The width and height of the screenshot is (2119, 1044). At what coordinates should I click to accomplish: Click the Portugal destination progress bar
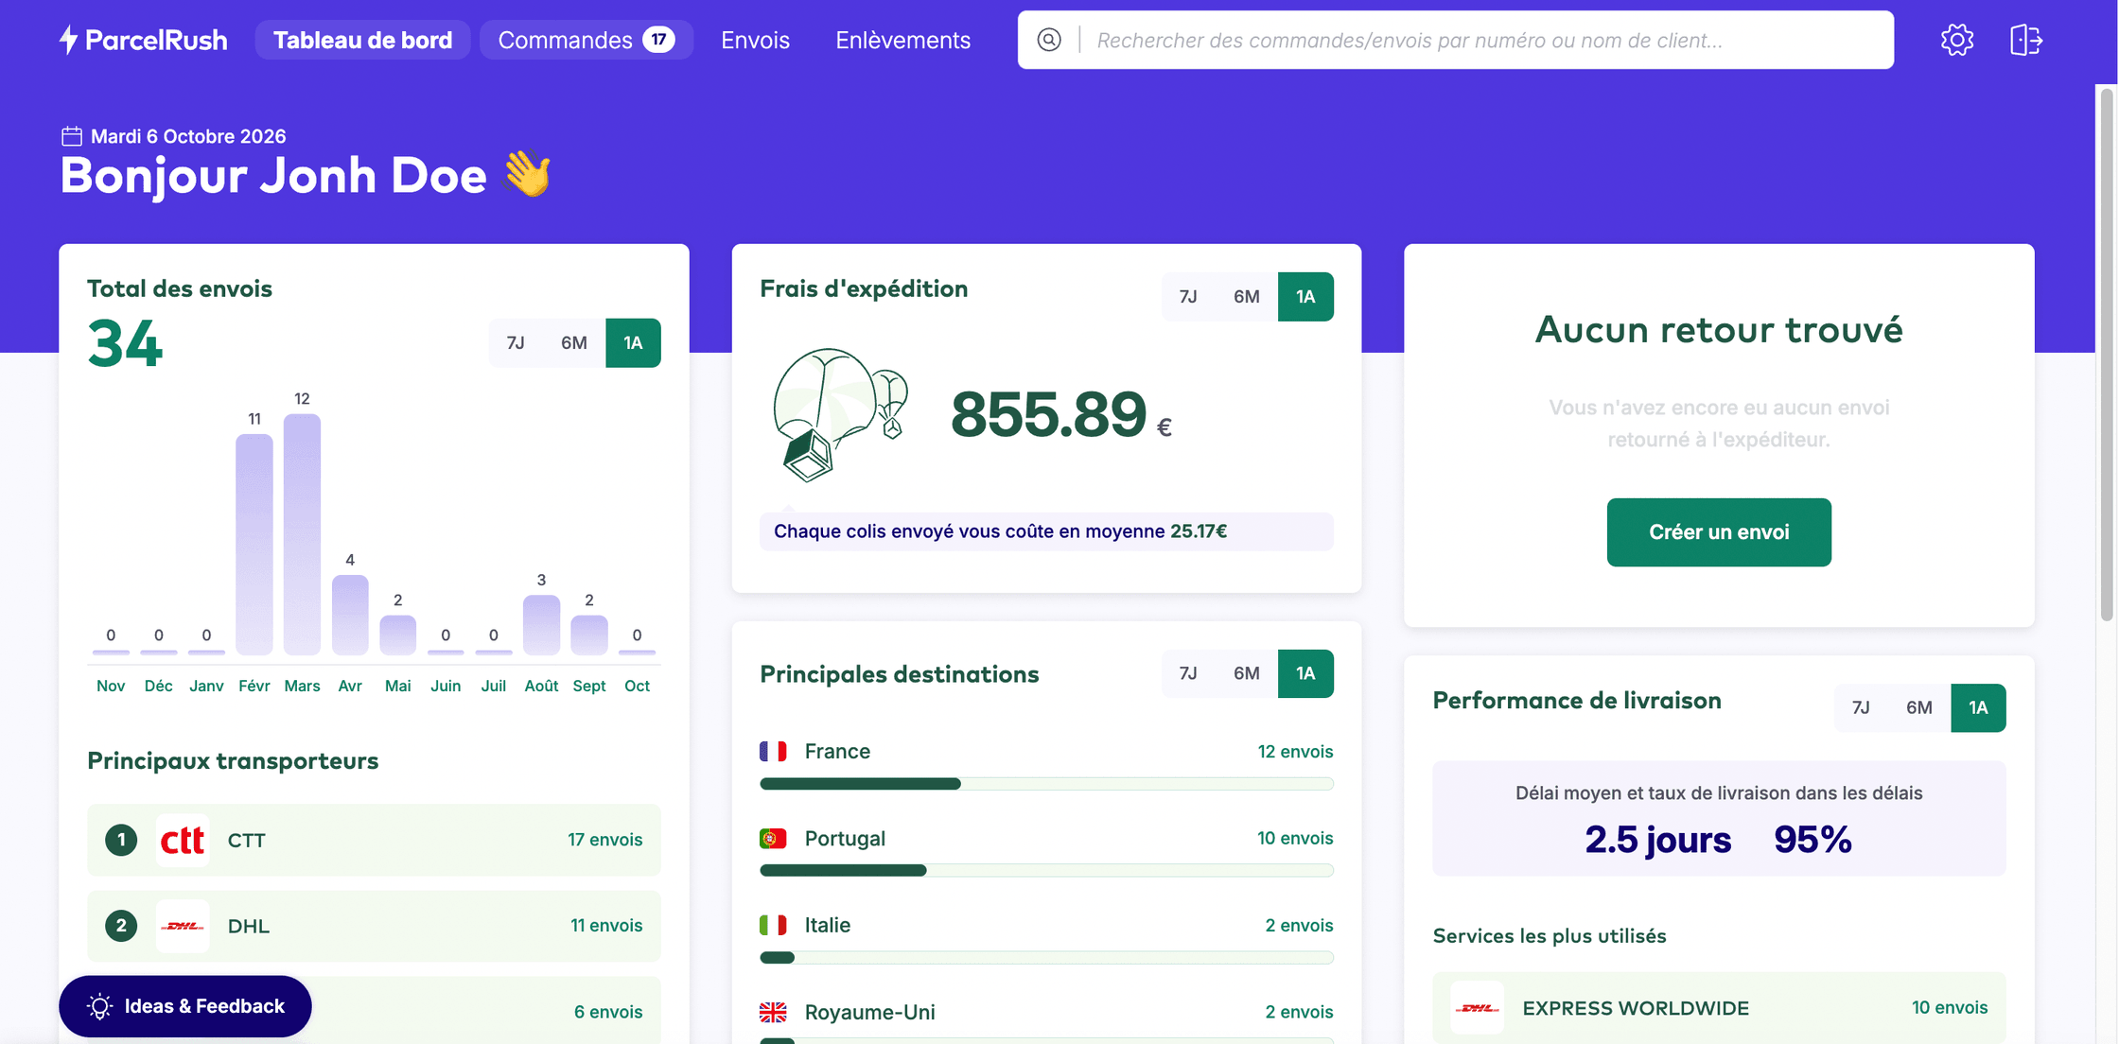tap(1046, 870)
